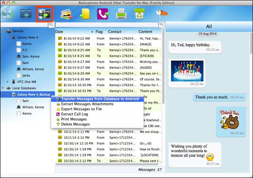Click the Export Messages to File icon
This screenshot has height=178, width=253.
click(x=85, y=14)
